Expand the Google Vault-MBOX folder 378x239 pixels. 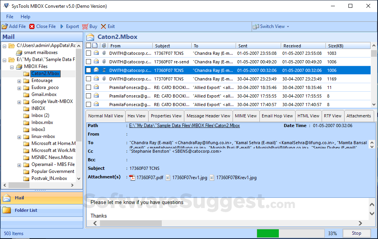pyautogui.click(x=19, y=102)
